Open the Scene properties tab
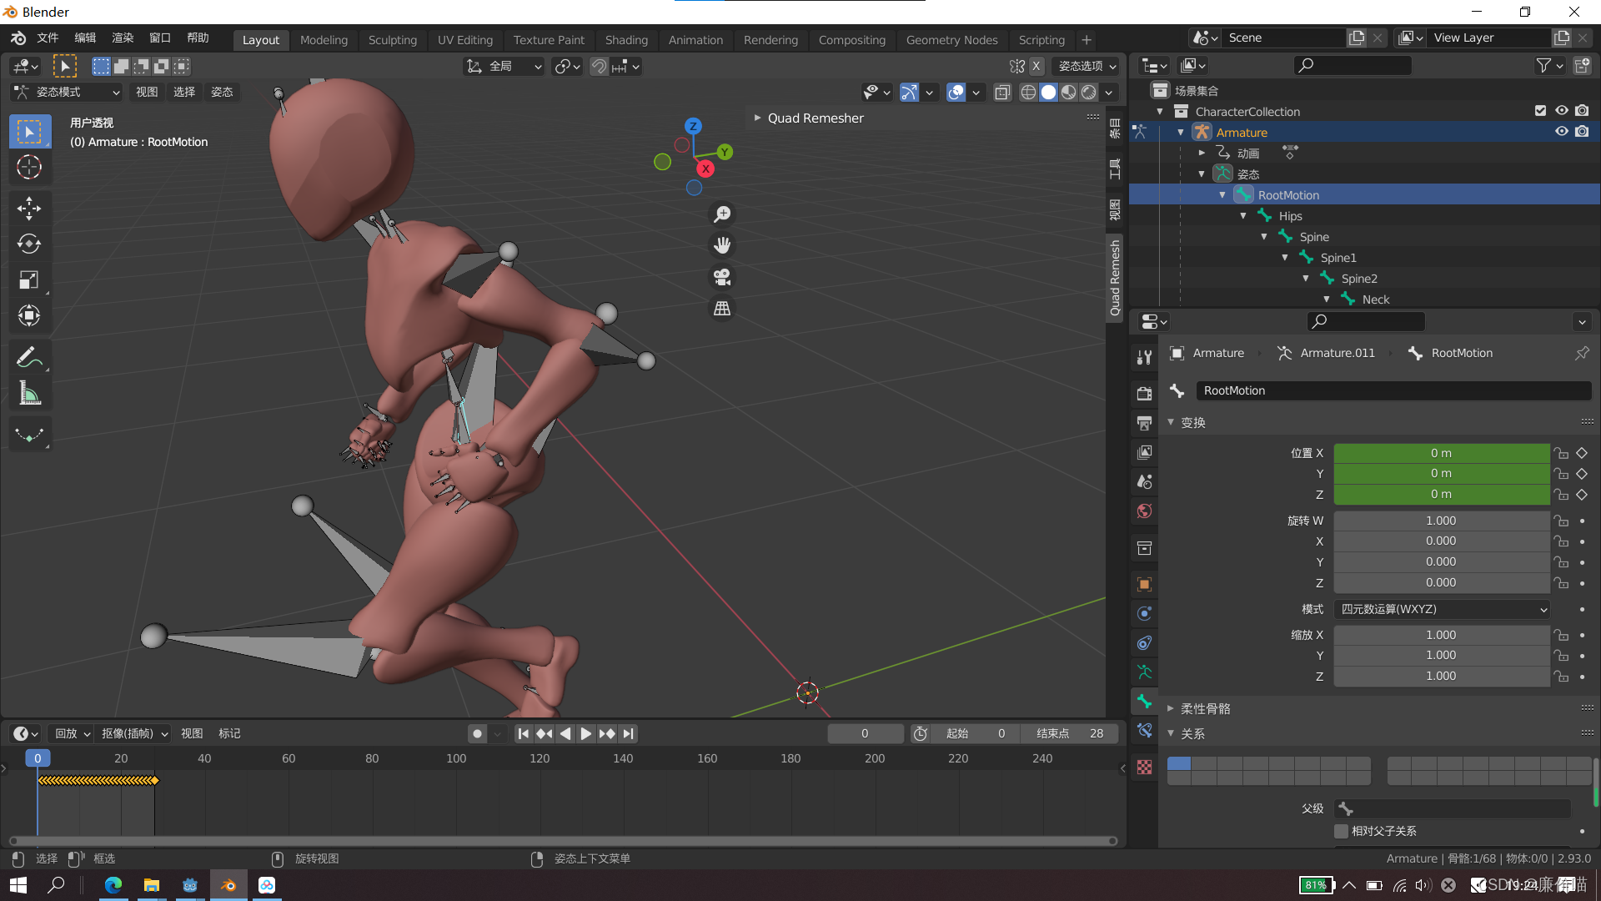Viewport: 1601px width, 901px height. pyautogui.click(x=1144, y=481)
